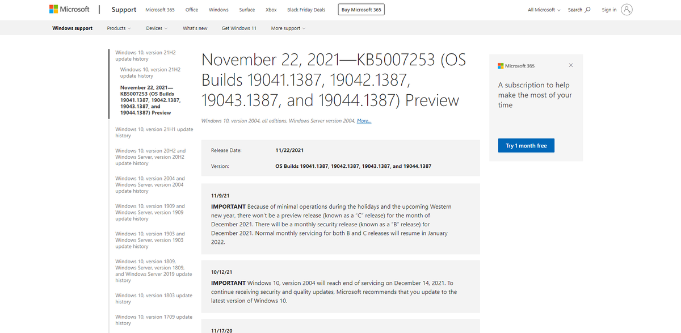The image size is (681, 333).
Task: Click the Buy Microsoft 365 button
Action: click(361, 10)
